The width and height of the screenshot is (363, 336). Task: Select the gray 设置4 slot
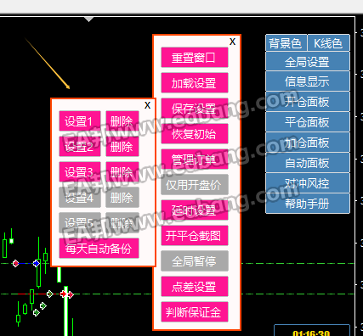click(80, 198)
